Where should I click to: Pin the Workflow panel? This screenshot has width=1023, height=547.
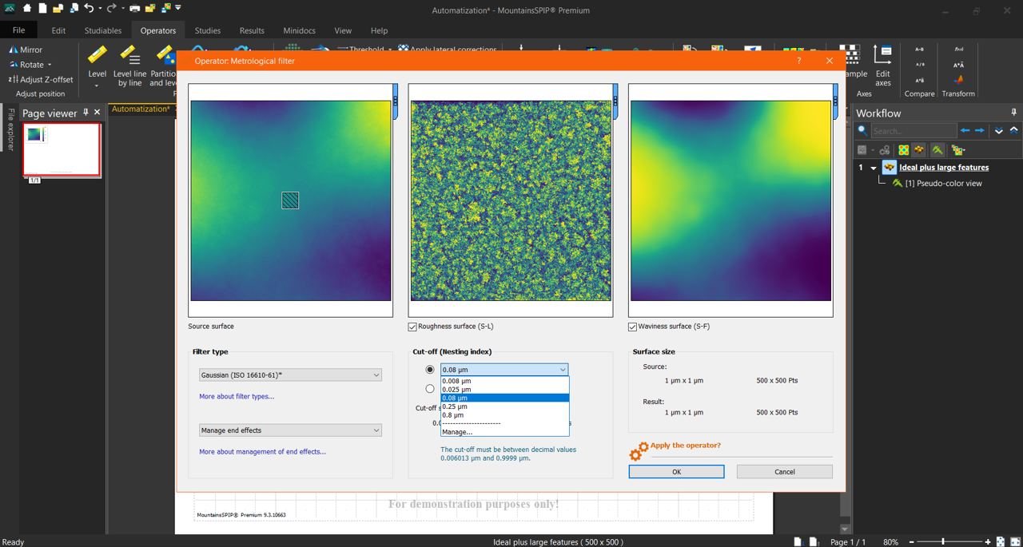pyautogui.click(x=1013, y=113)
